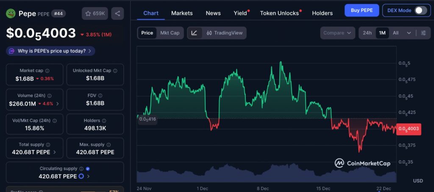This screenshot has width=434, height=192.
Task: Set chart range to 24h
Action: click(367, 33)
